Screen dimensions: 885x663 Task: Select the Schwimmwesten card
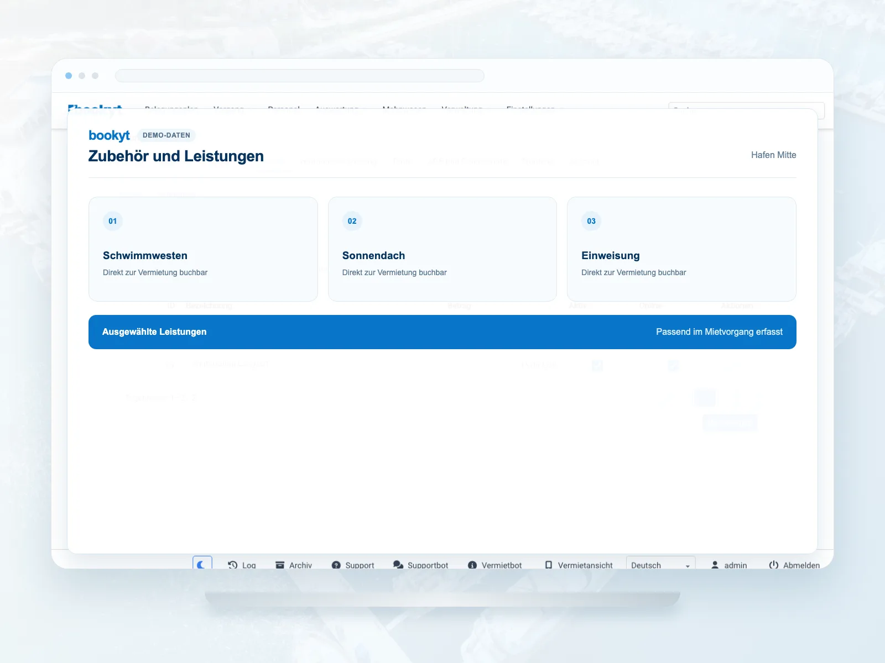pyautogui.click(x=203, y=249)
